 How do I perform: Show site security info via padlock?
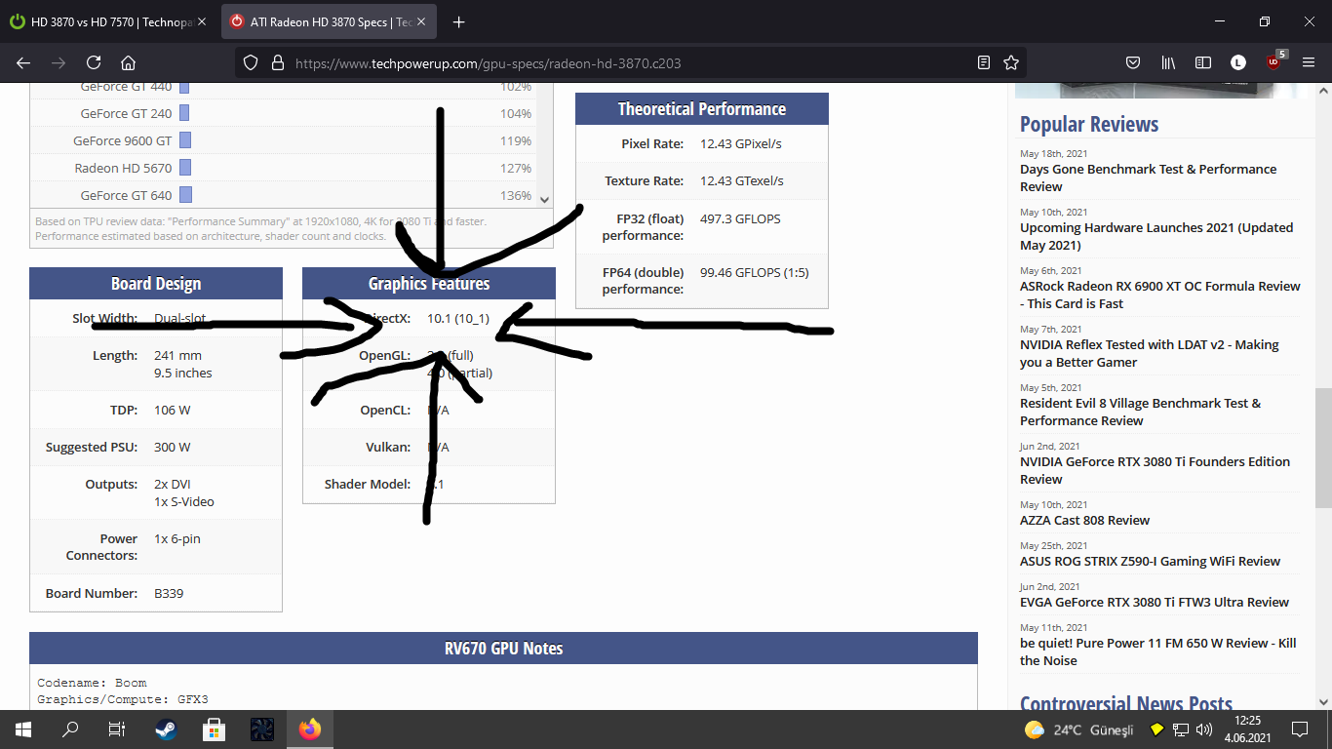pos(277,62)
